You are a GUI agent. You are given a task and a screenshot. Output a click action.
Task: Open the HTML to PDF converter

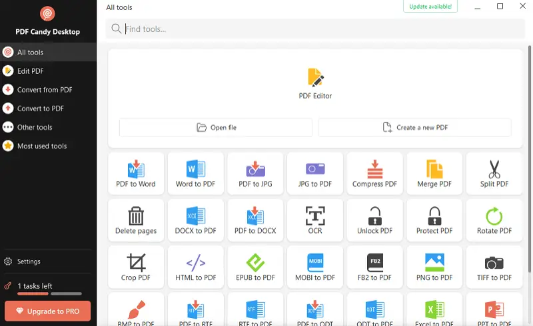(x=195, y=267)
